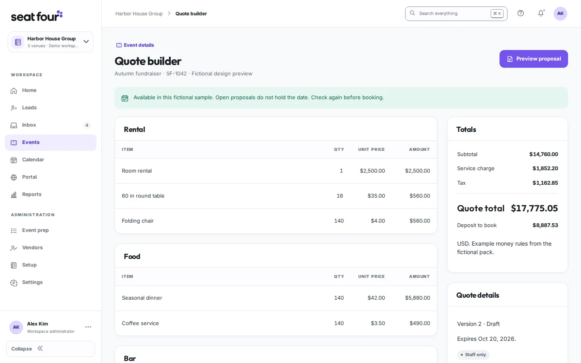Click the Quote total value $17,775.05
The image size is (581, 363).
pos(534,209)
